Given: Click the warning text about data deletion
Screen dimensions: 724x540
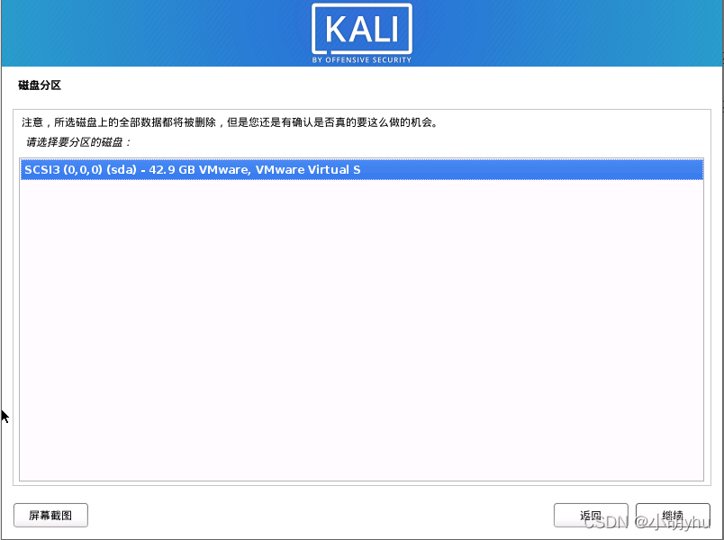Looking at the screenshot, I should pos(230,122).
